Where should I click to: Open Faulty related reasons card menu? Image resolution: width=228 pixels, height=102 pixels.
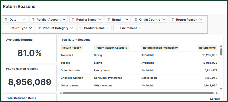(x=51, y=69)
